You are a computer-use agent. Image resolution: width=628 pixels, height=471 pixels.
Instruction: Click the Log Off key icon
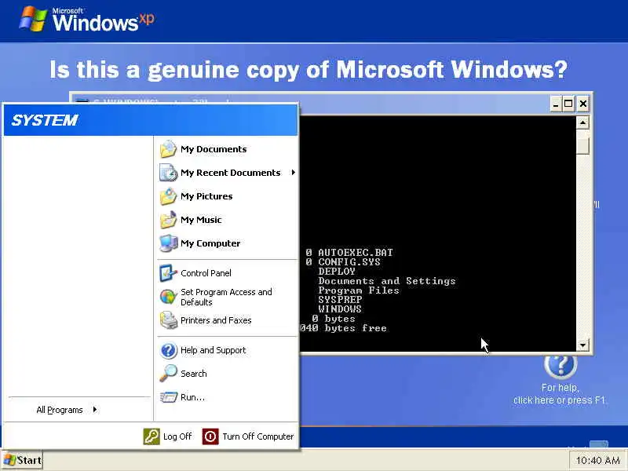coord(152,436)
